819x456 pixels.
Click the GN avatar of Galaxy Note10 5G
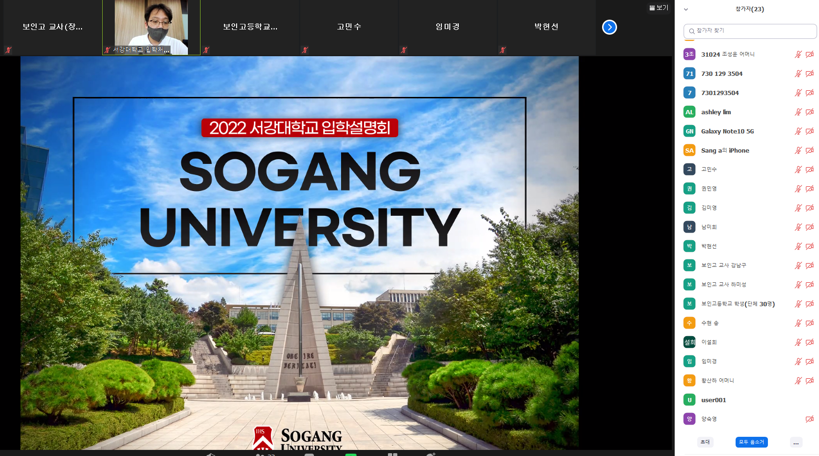[x=689, y=131]
